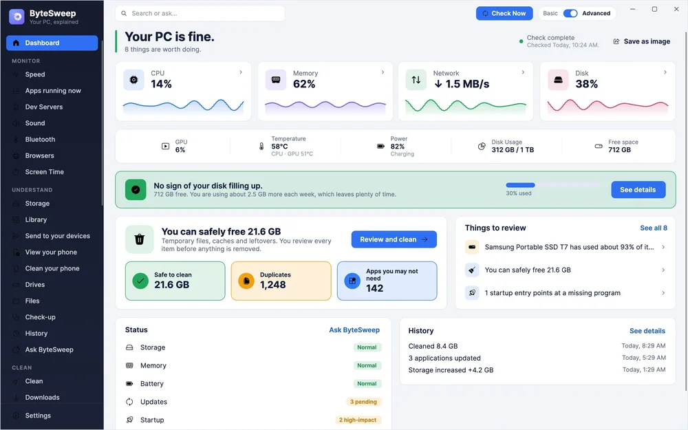This screenshot has width=688, height=430.
Task: Click the CPU chip icon
Action: pos(134,80)
